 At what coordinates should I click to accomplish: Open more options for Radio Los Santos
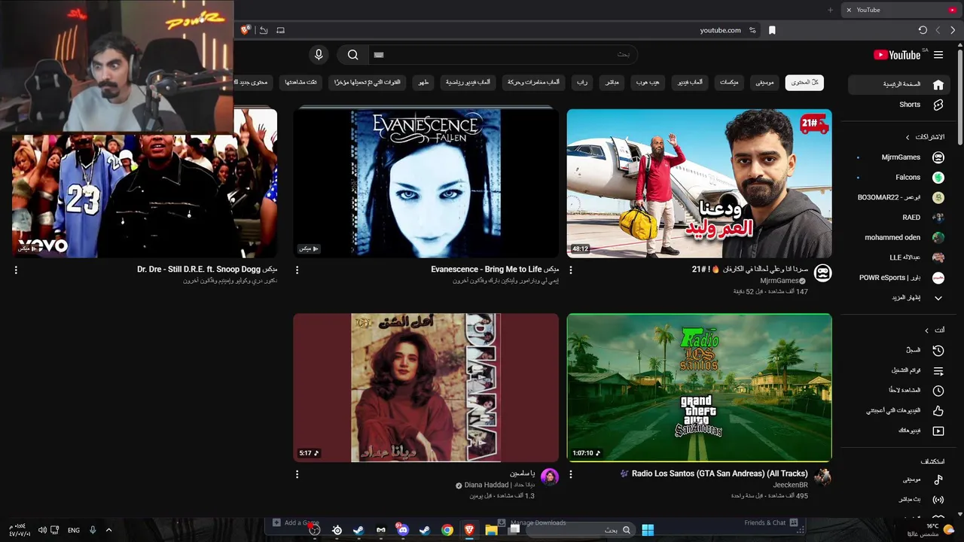click(x=570, y=474)
